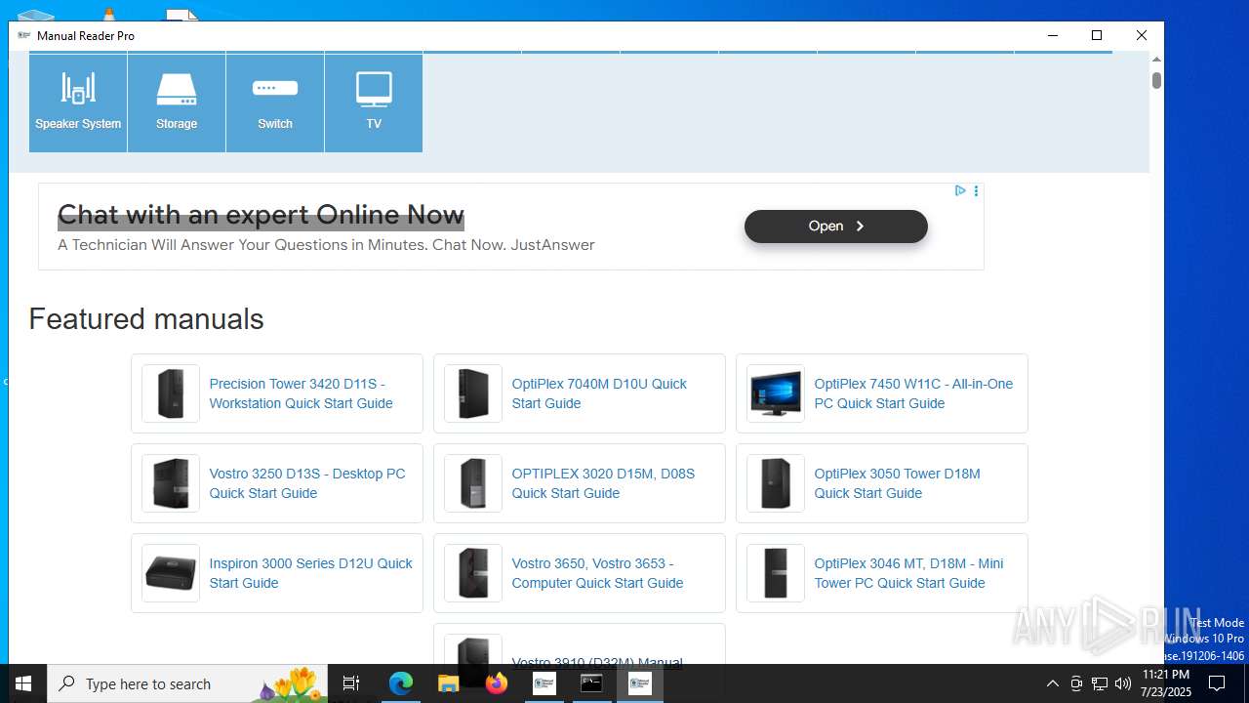Open Inspiron 3000 Series D12U guide
The height and width of the screenshot is (703, 1249).
click(310, 573)
